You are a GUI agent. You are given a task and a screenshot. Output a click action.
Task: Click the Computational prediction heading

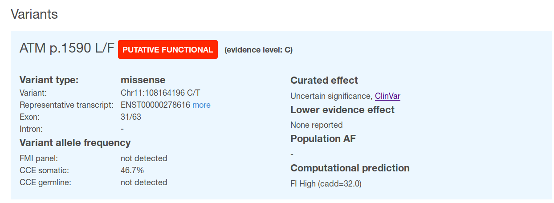point(350,168)
